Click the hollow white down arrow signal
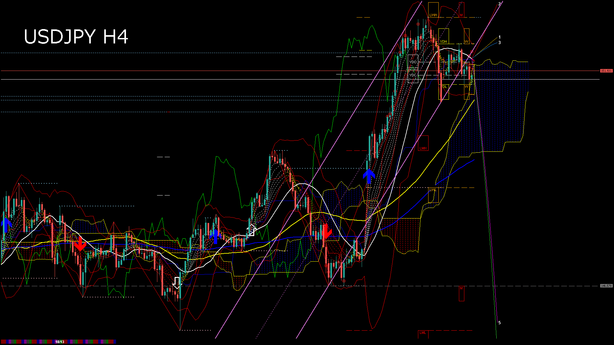The width and height of the screenshot is (614, 345). [177, 283]
